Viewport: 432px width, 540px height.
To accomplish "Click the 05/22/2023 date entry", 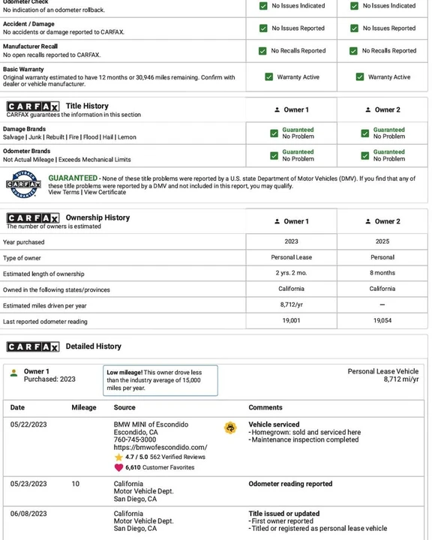I will click(x=28, y=424).
